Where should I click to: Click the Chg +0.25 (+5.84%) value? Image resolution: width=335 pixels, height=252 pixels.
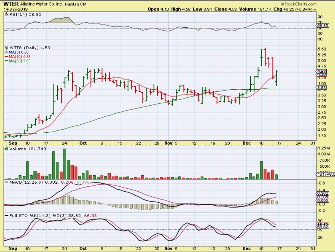pos(293,9)
